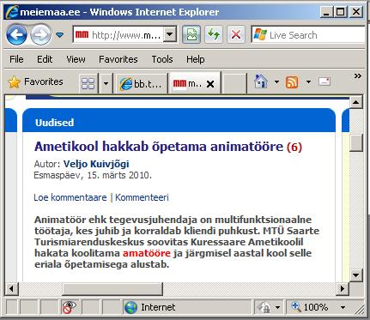Click the 100% zoom level button

pos(310,307)
